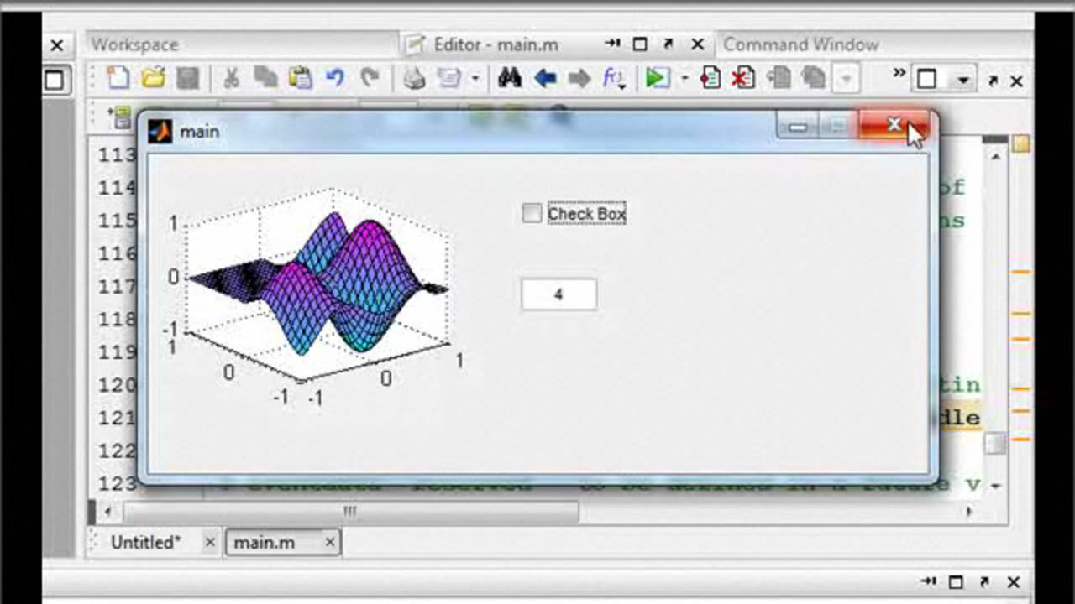Expand the Run button dropdown arrow

[684, 79]
